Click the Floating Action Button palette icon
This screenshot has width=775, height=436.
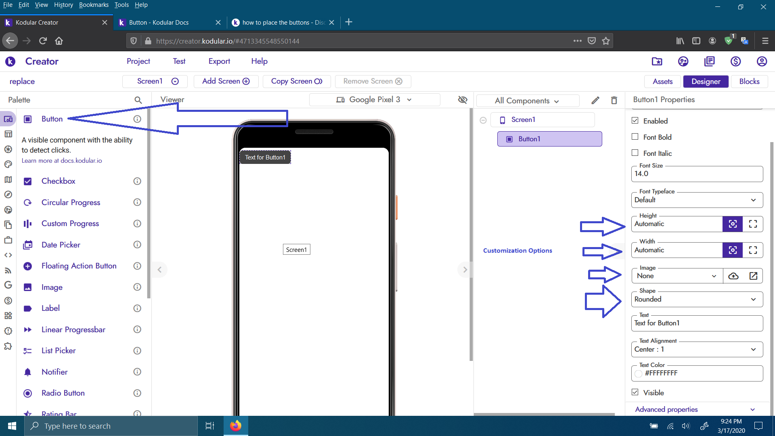27,266
